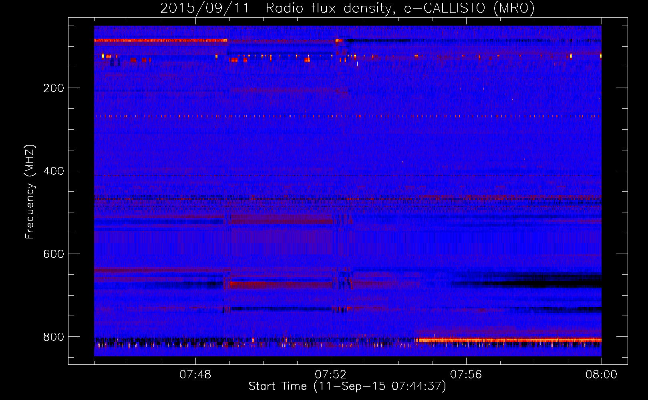The image size is (648, 400).
Task: Click the 600 frequency tick label
Action: pyautogui.click(x=54, y=254)
